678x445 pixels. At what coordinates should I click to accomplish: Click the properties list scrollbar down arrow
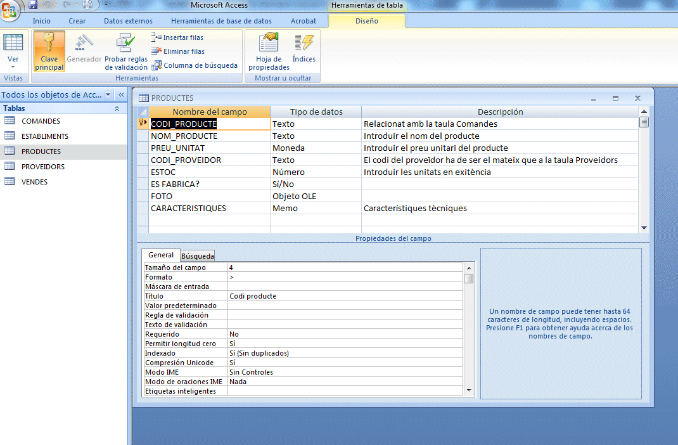469,390
